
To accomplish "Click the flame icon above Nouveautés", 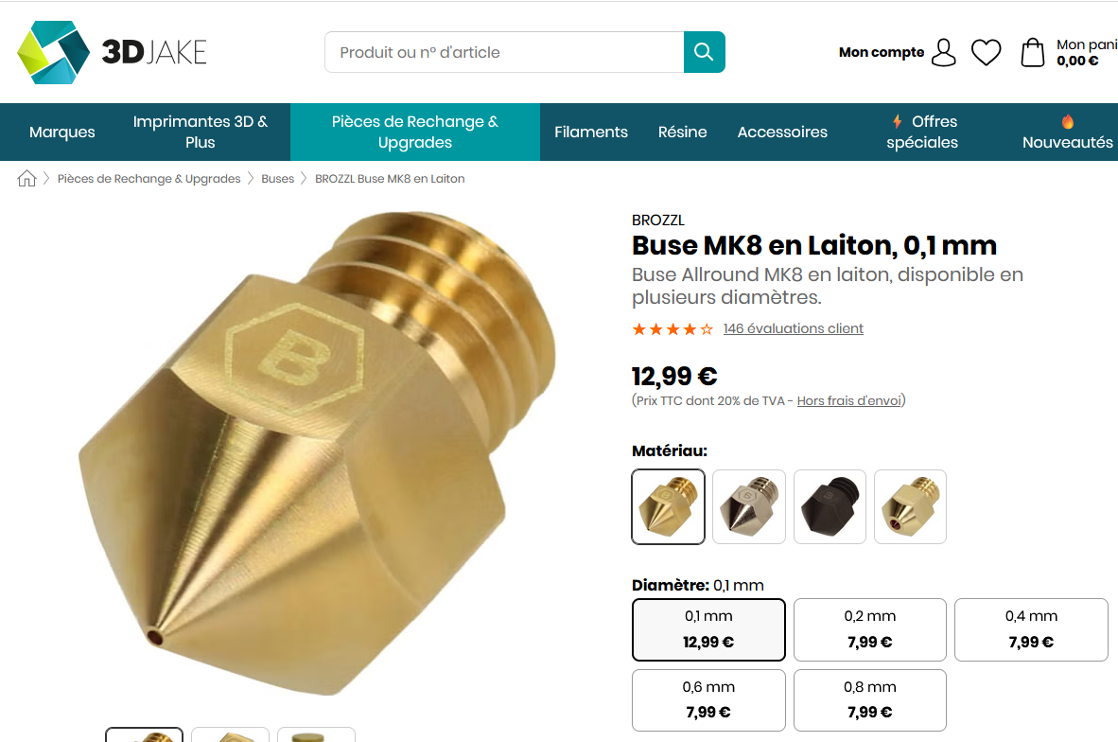I will pyautogui.click(x=1067, y=121).
